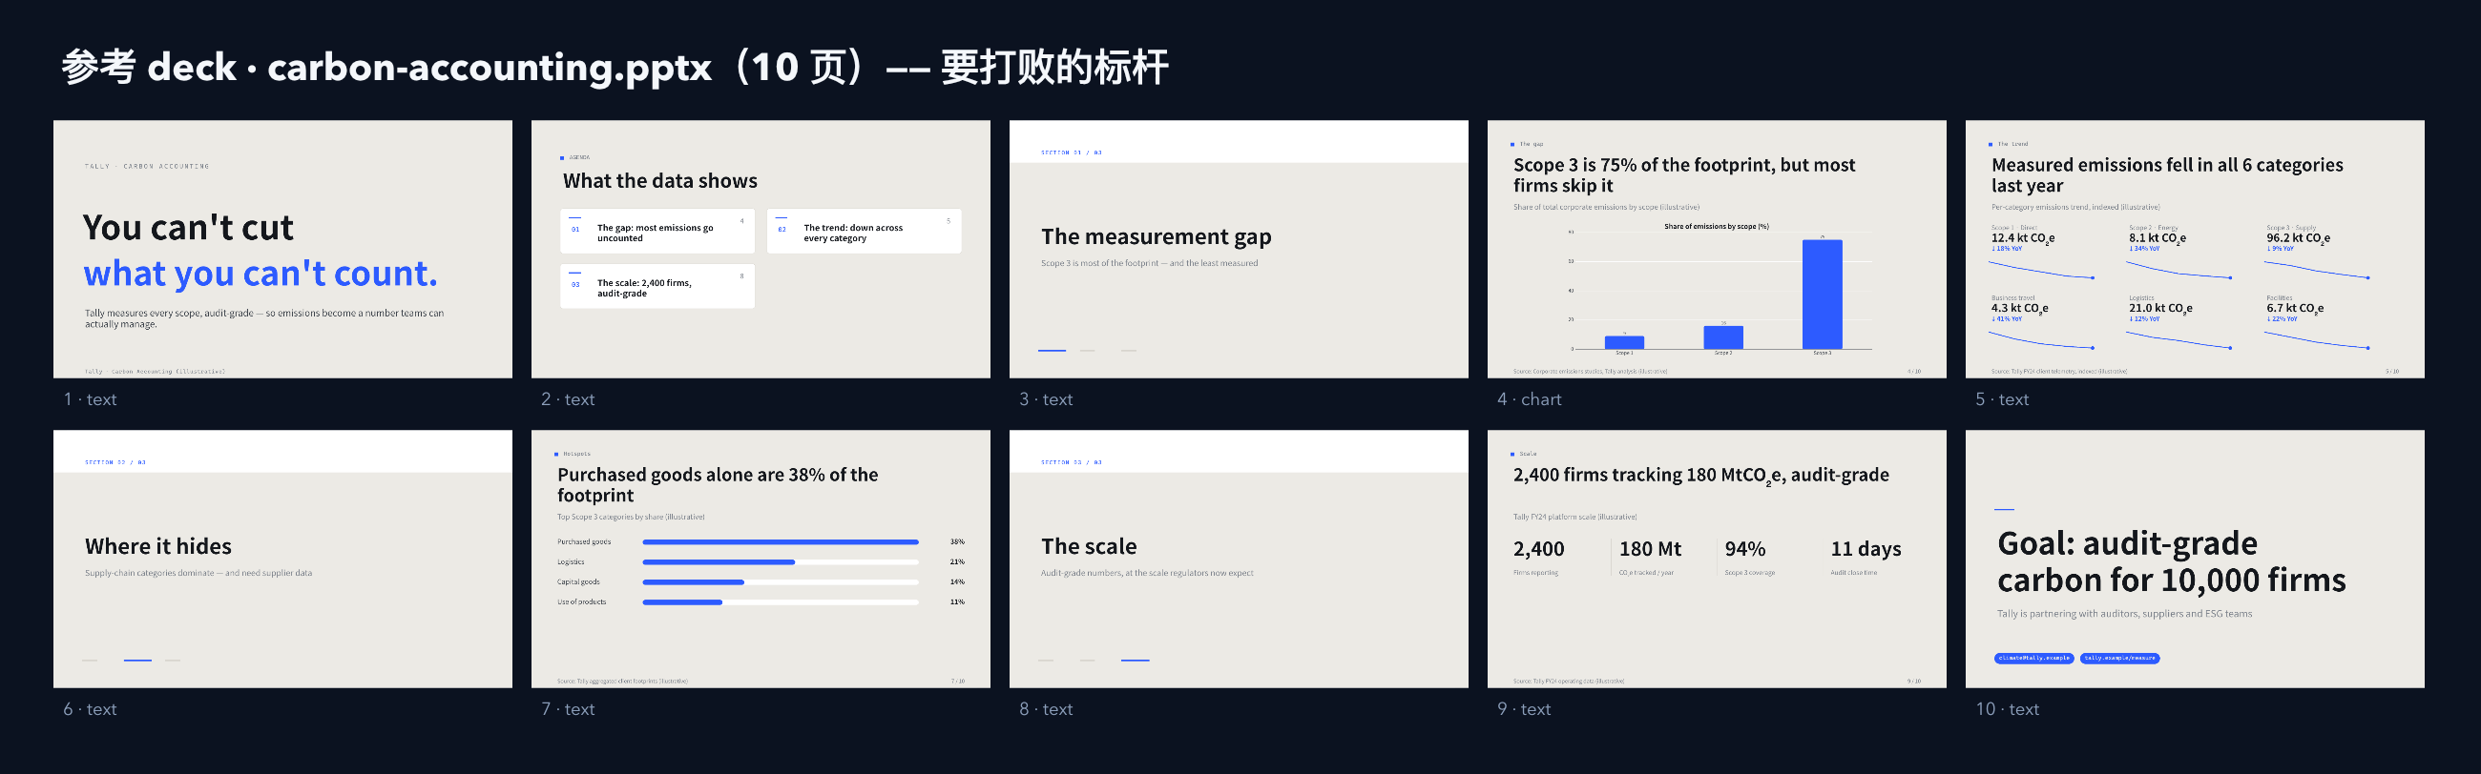This screenshot has width=2481, height=774.
Task: Click the '9 · text' slide label
Action: (x=1524, y=708)
